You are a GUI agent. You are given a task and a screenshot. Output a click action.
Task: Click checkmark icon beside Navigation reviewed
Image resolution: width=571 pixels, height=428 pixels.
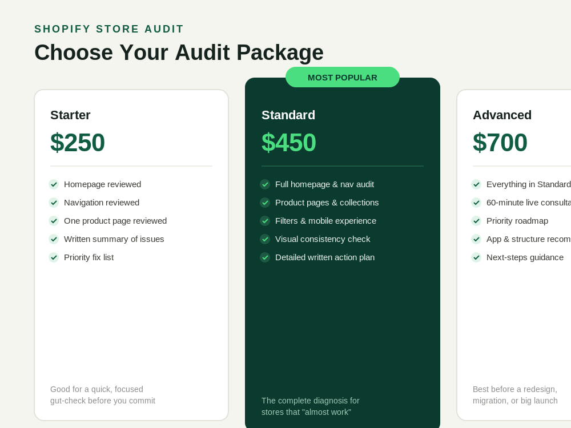[x=54, y=203]
